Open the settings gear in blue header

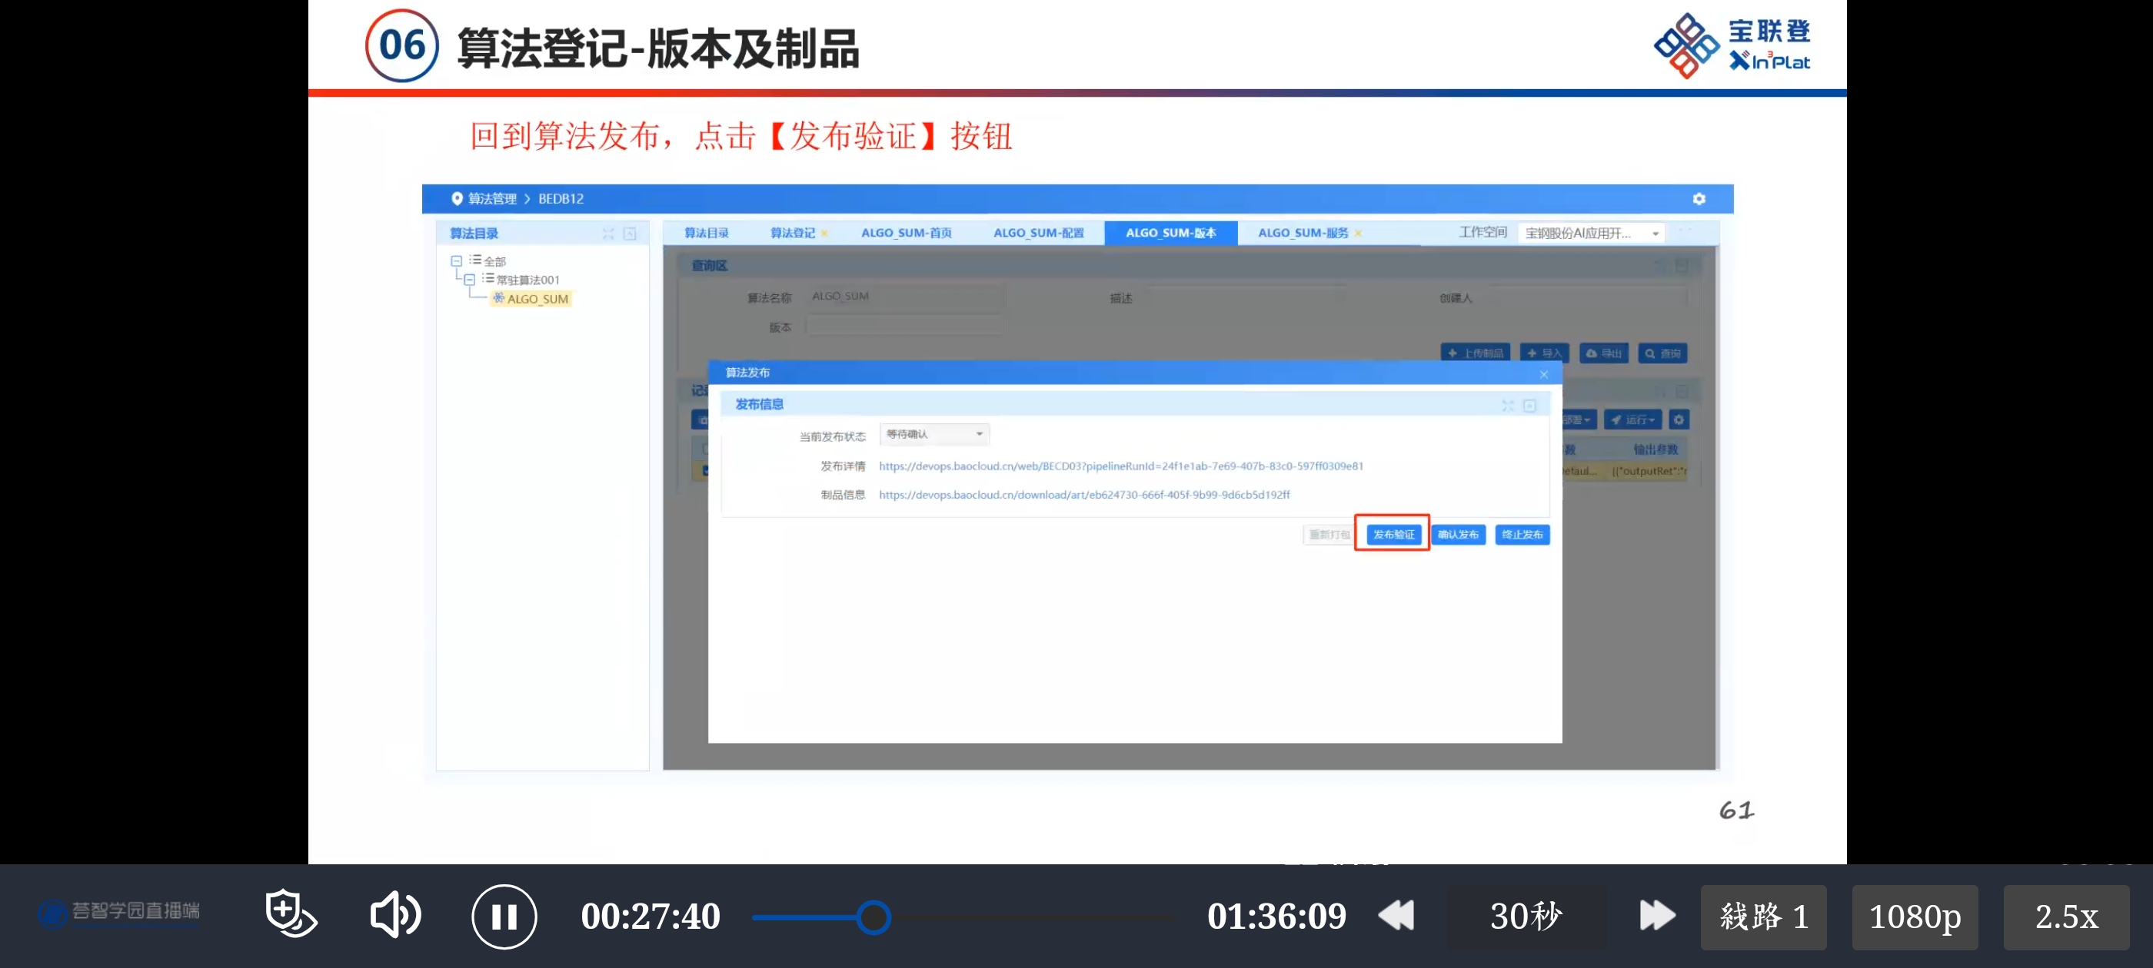[1699, 199]
